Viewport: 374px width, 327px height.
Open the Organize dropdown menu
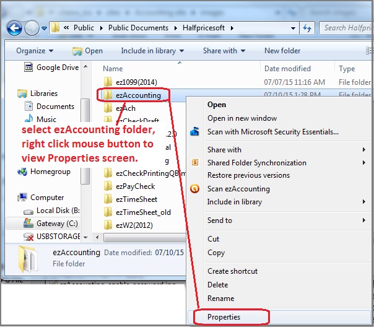35,51
